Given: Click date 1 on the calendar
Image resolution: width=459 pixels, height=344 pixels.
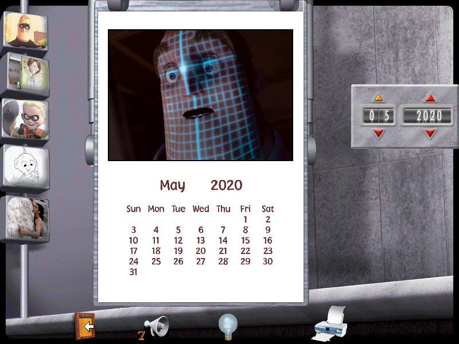Looking at the screenshot, I should tap(246, 220).
